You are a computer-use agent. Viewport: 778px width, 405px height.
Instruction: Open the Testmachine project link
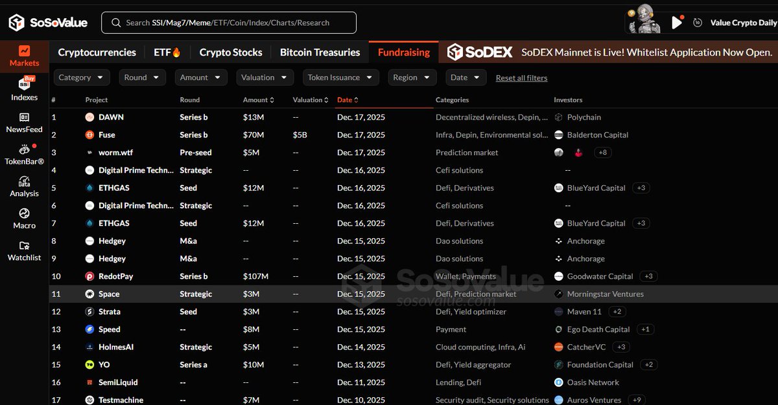(121, 400)
